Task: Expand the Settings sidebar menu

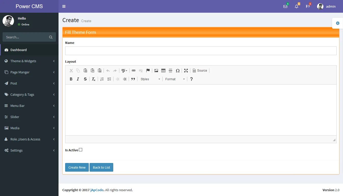Action: point(29,150)
